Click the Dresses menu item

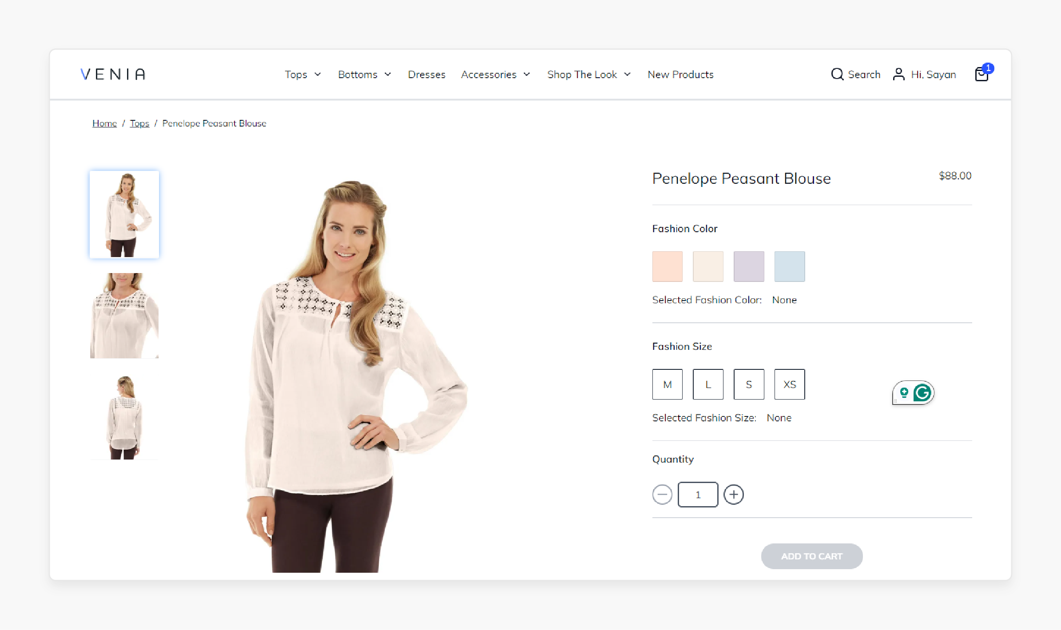(427, 74)
